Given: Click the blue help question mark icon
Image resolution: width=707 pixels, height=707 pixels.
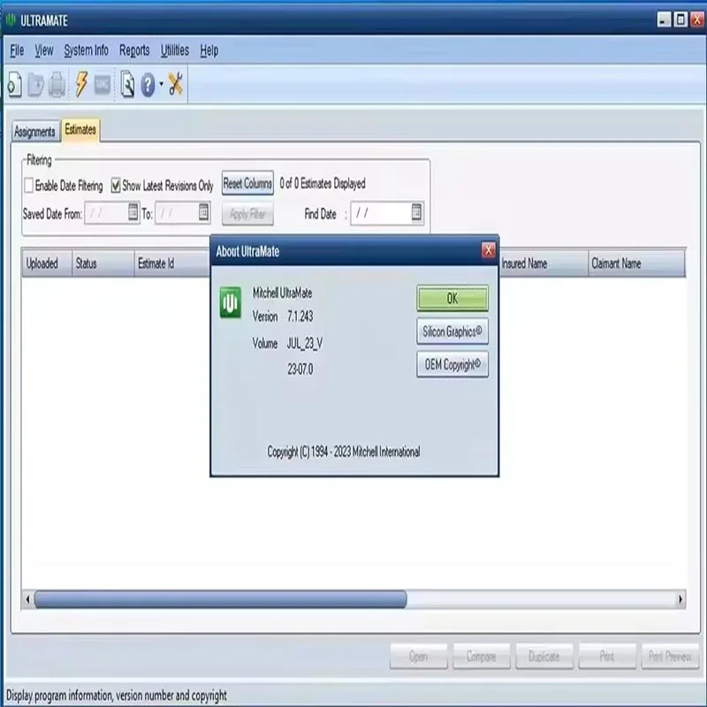Looking at the screenshot, I should 148,84.
